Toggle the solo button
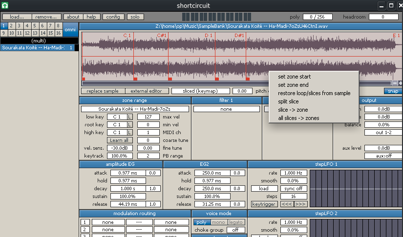 click(x=135, y=17)
